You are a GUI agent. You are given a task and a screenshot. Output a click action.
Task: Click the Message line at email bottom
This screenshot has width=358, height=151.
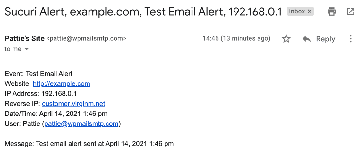89,144
